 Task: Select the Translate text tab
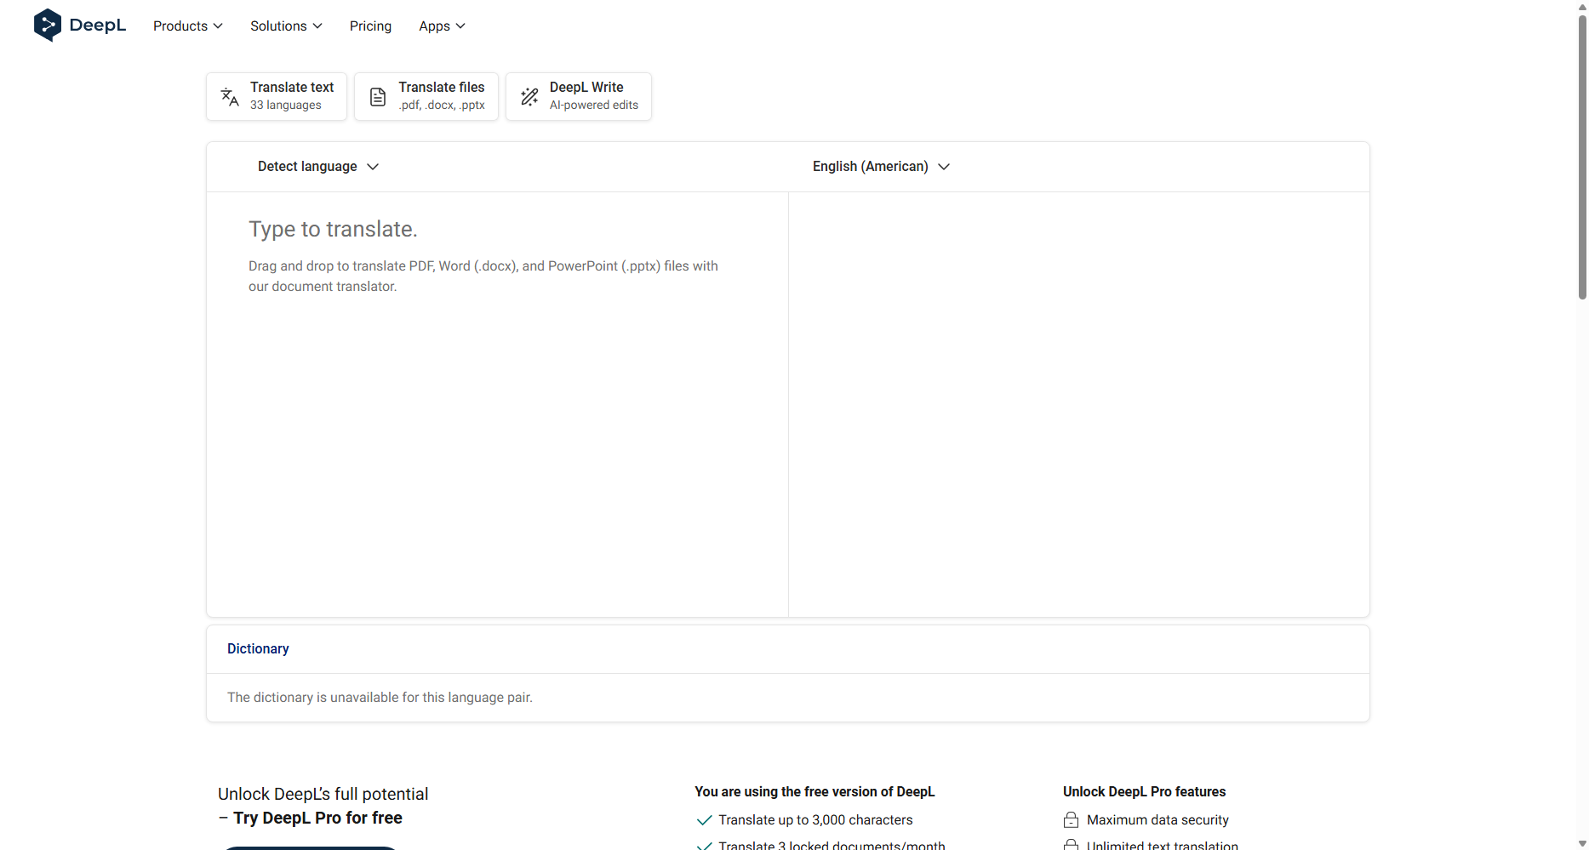277,96
